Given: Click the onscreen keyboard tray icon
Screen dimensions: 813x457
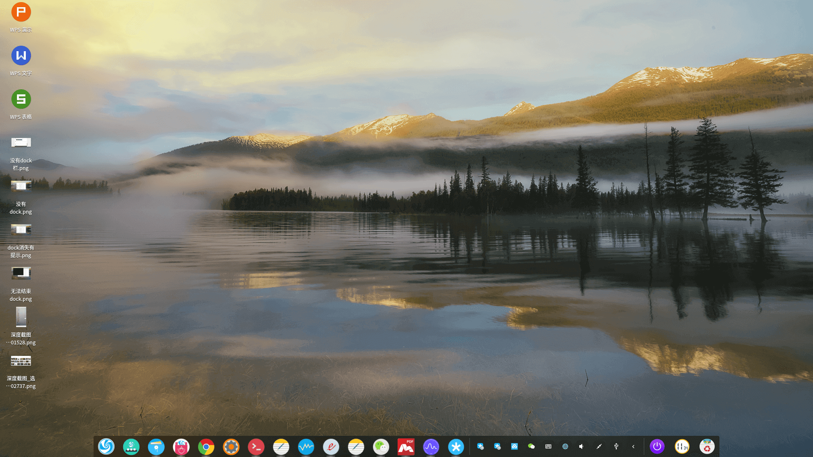Looking at the screenshot, I should pyautogui.click(x=548, y=446).
